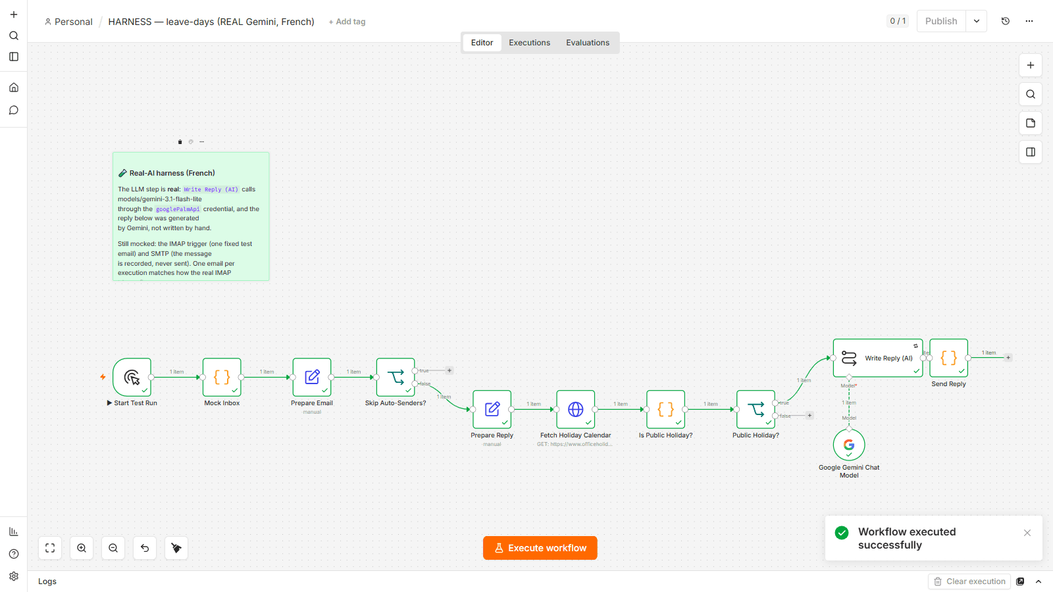Select the Fetch Holiday Calendar HTTP node
Screen dimensions: 1053x592
tap(576, 409)
